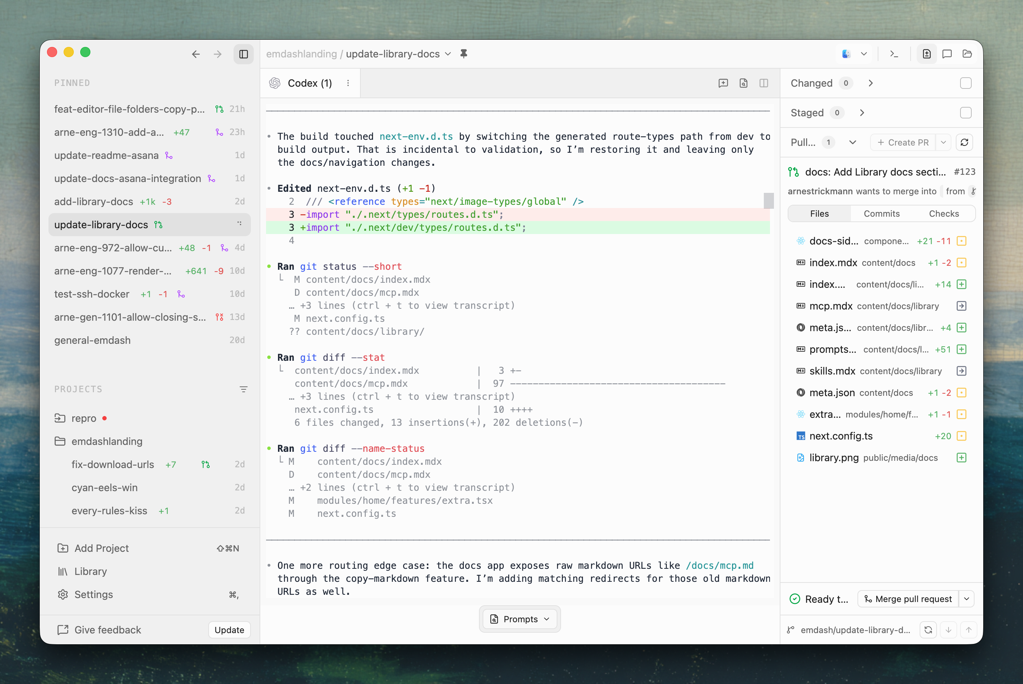Viewport: 1023px width, 684px height.
Task: Open the test-ssh-docker pinned task
Action: (x=149, y=294)
